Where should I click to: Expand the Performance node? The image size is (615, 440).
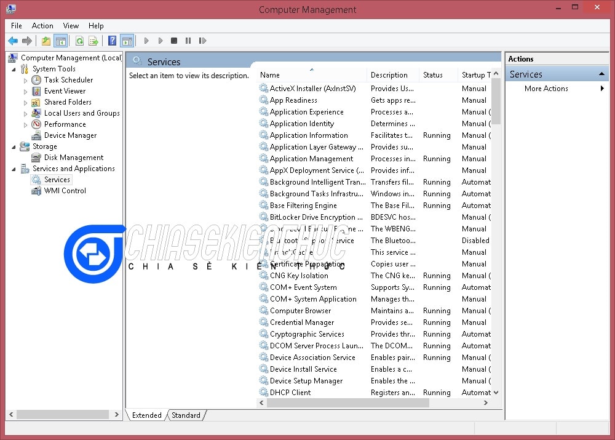pos(25,125)
